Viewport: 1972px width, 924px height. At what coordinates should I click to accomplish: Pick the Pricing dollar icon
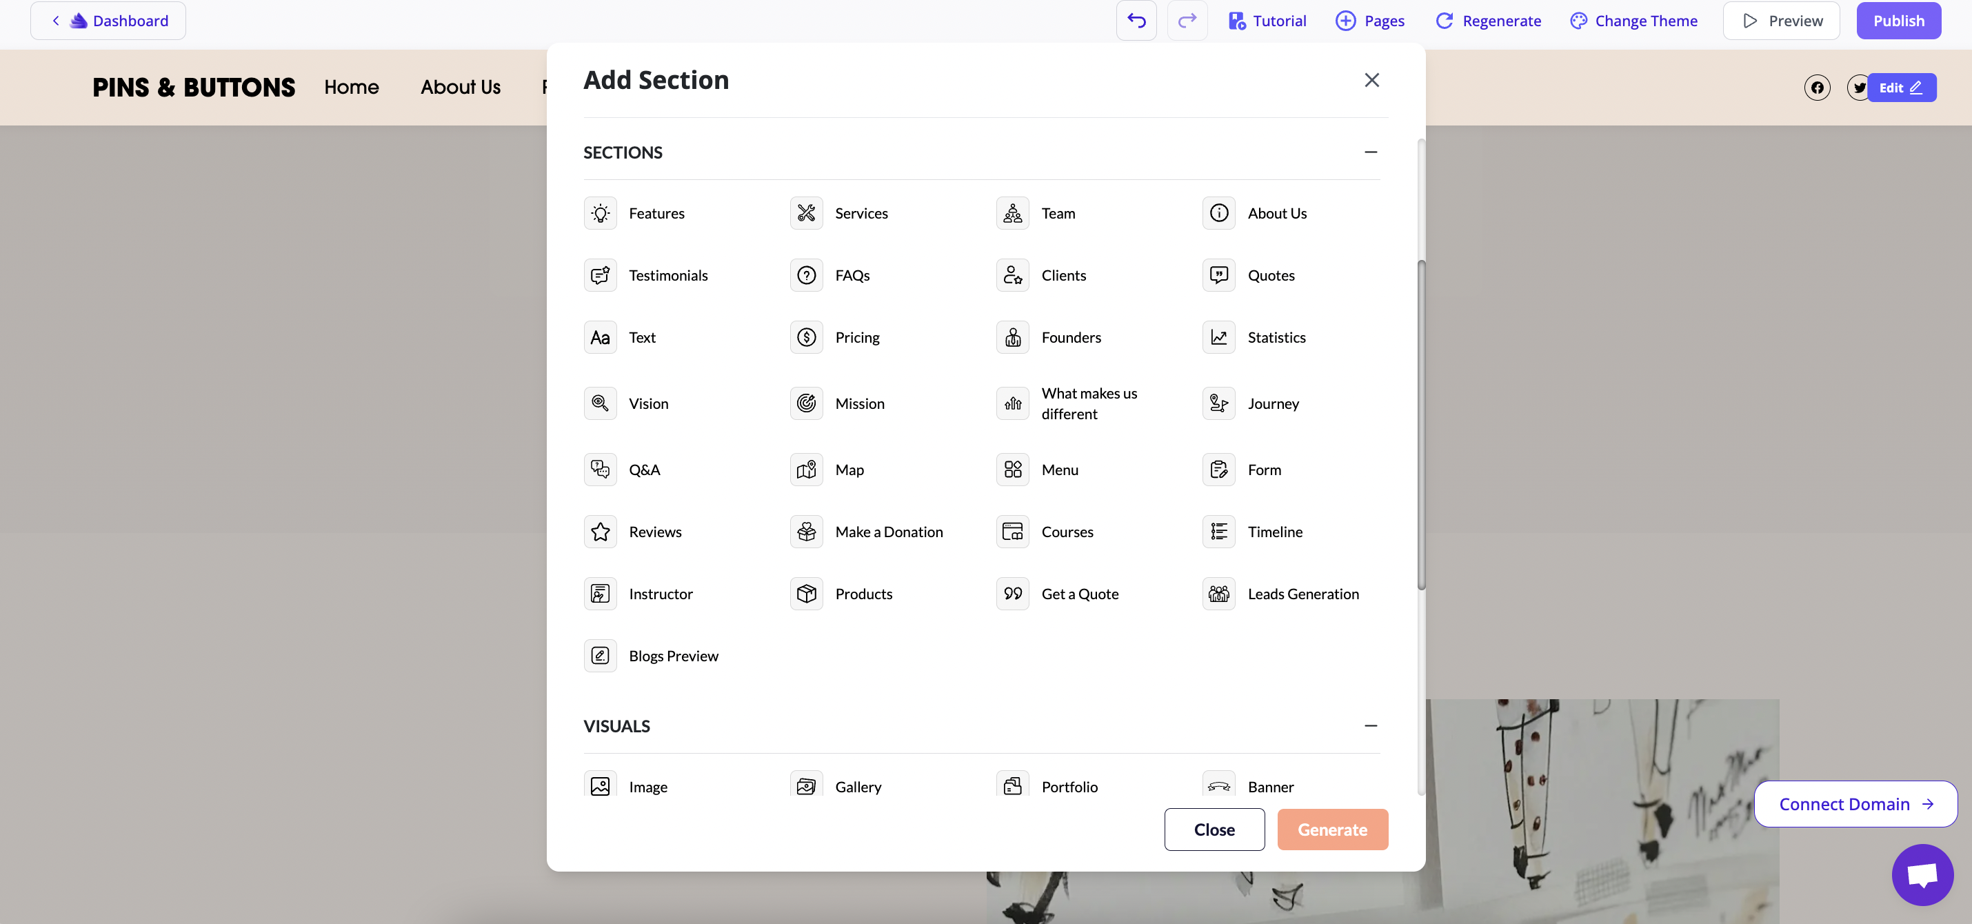tap(806, 337)
